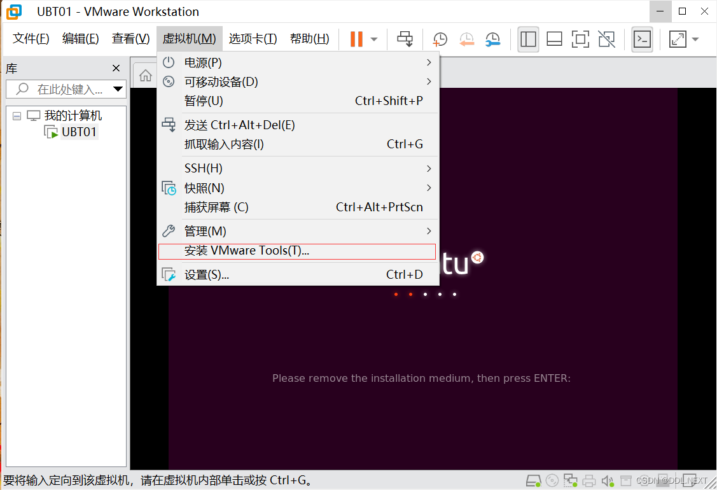Select 抓取输入内容(I) menu entry

pyautogui.click(x=298, y=144)
